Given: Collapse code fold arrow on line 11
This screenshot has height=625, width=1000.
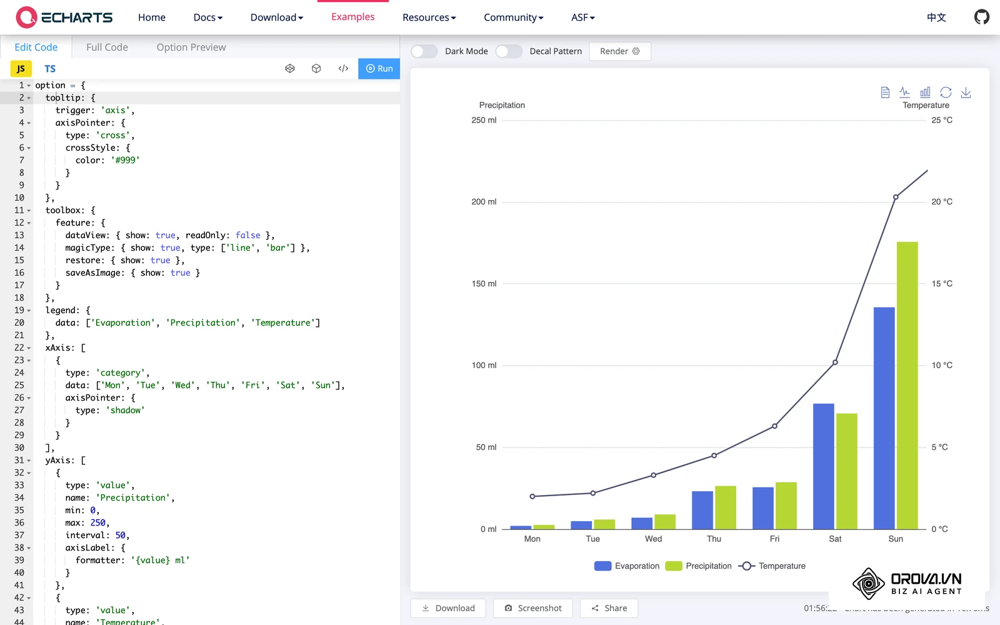Looking at the screenshot, I should pyautogui.click(x=29, y=211).
